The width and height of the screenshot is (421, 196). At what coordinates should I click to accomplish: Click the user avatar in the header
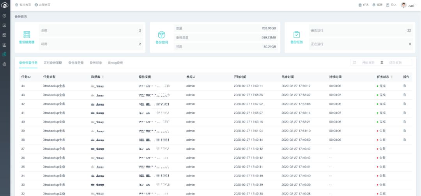(403, 5)
